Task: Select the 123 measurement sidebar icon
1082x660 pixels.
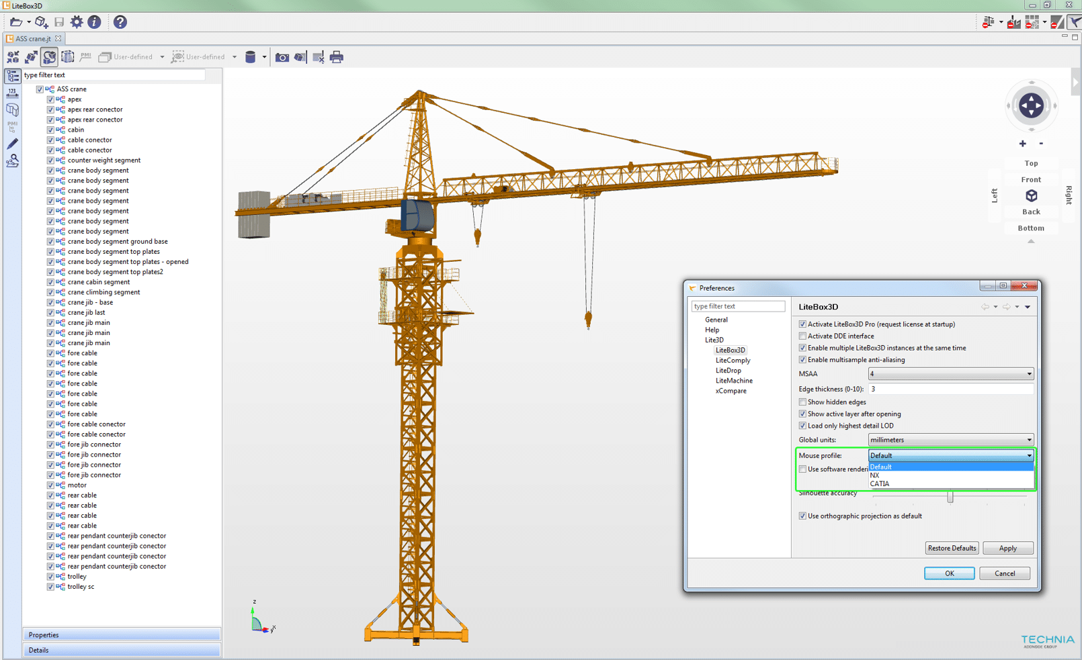Action: tap(12, 93)
